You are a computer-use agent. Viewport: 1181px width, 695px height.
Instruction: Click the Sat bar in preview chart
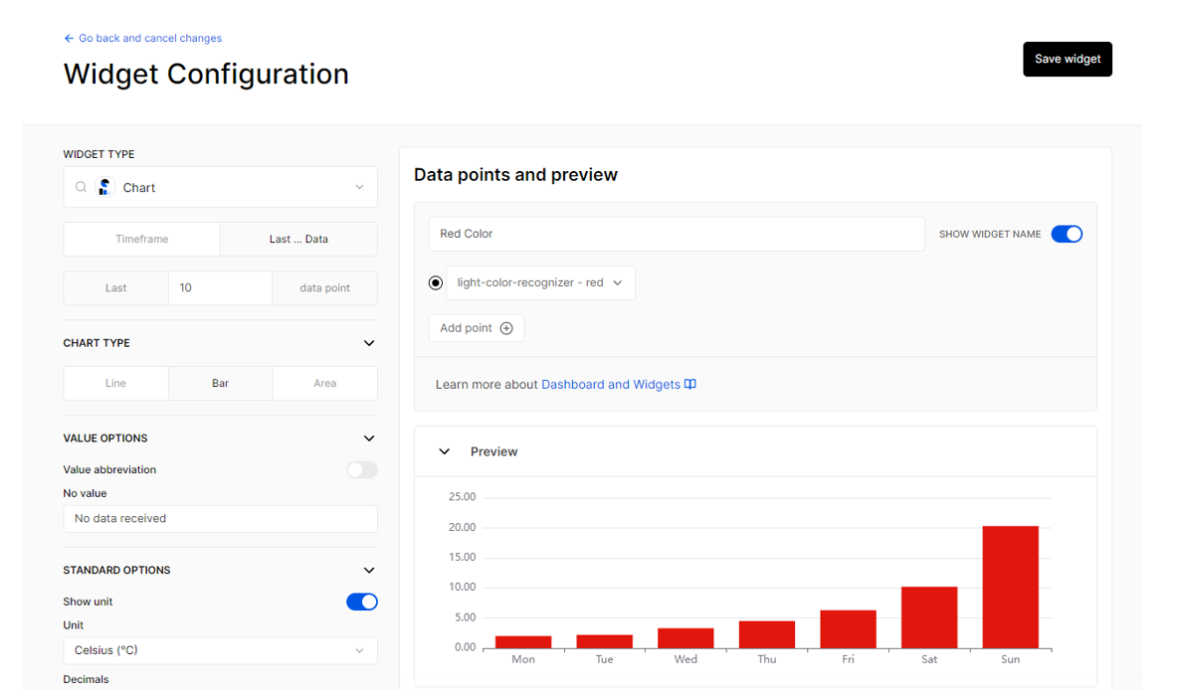tap(928, 617)
